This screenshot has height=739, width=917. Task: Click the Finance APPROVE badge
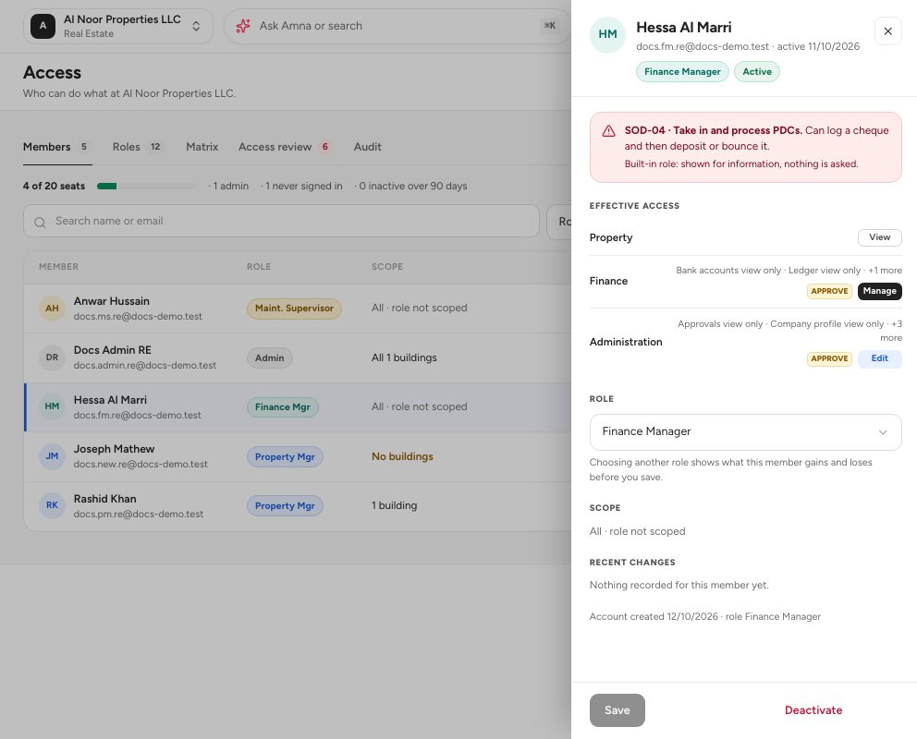point(829,291)
